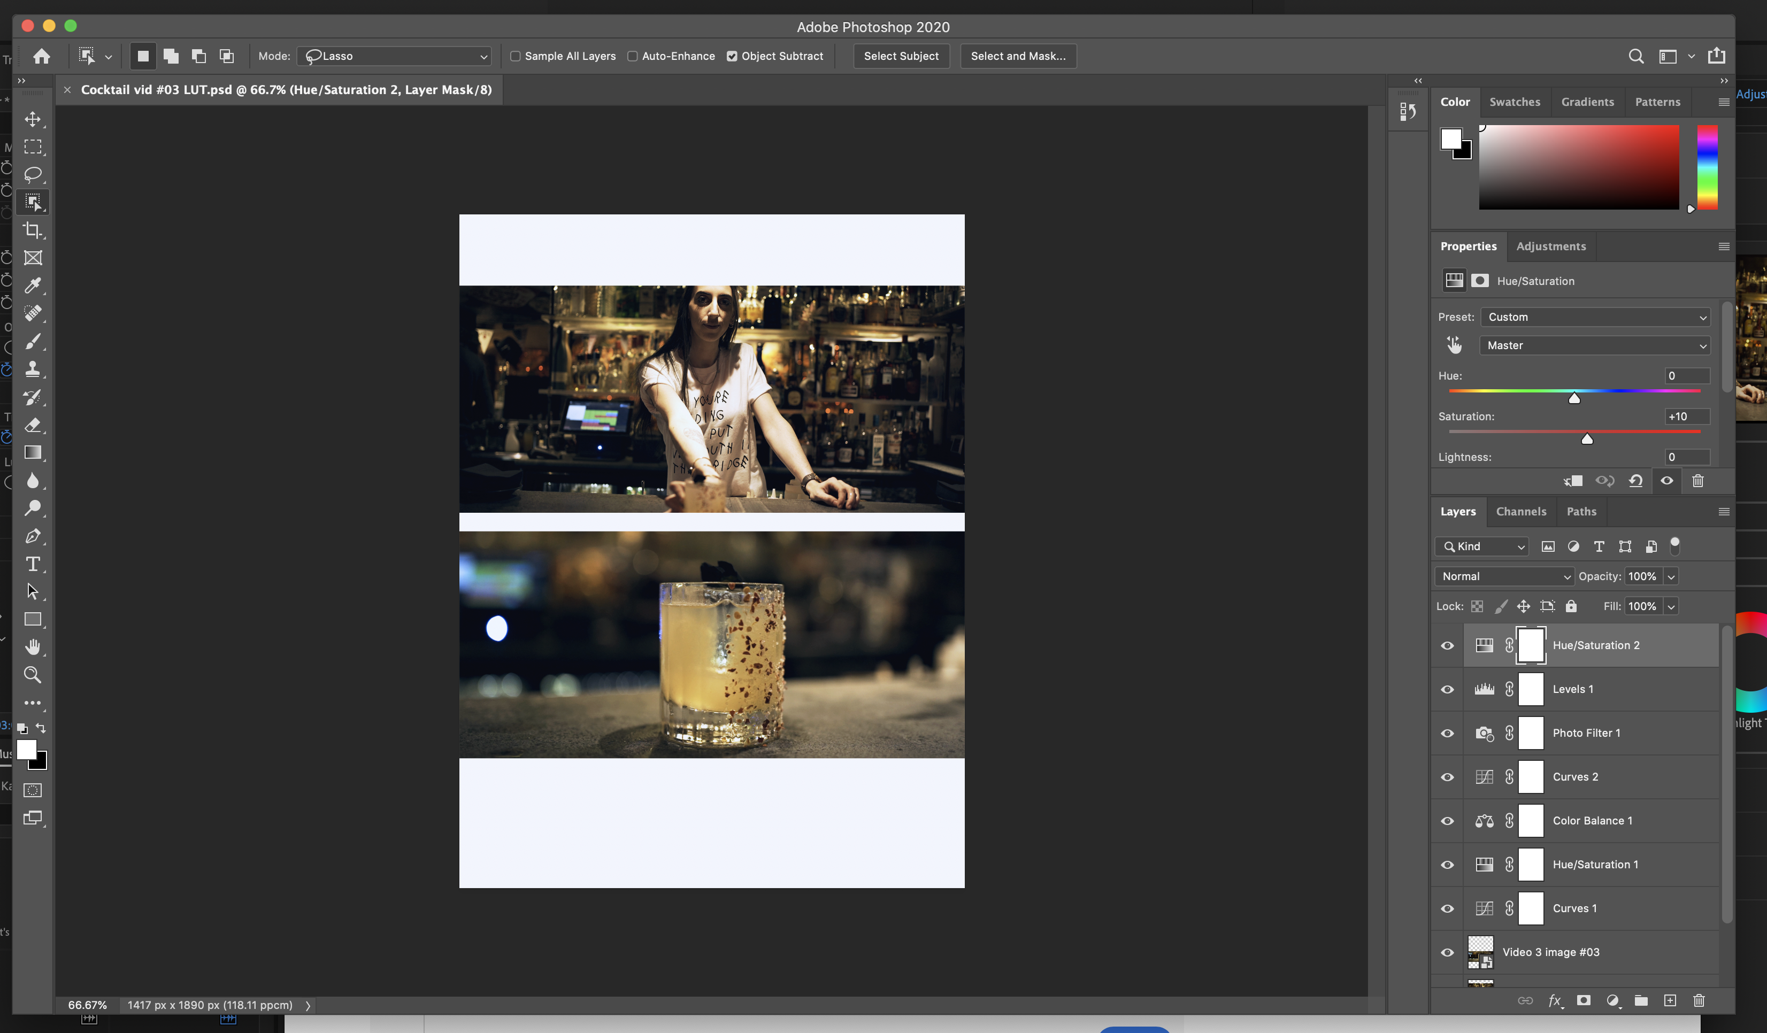The width and height of the screenshot is (1767, 1033).
Task: Enable Sample All Layers checkbox
Action: pyautogui.click(x=516, y=56)
